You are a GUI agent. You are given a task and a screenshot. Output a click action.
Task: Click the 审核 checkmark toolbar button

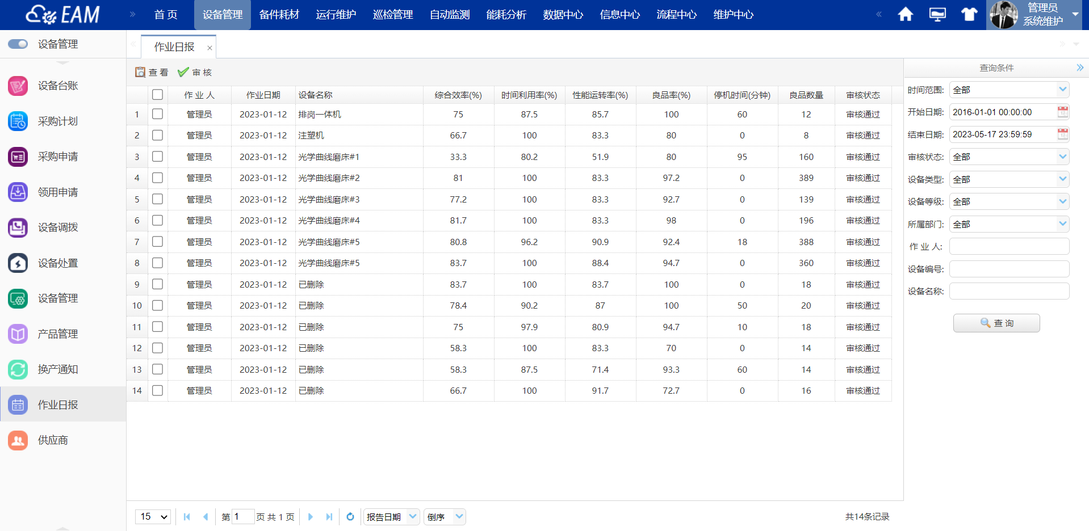(x=195, y=72)
